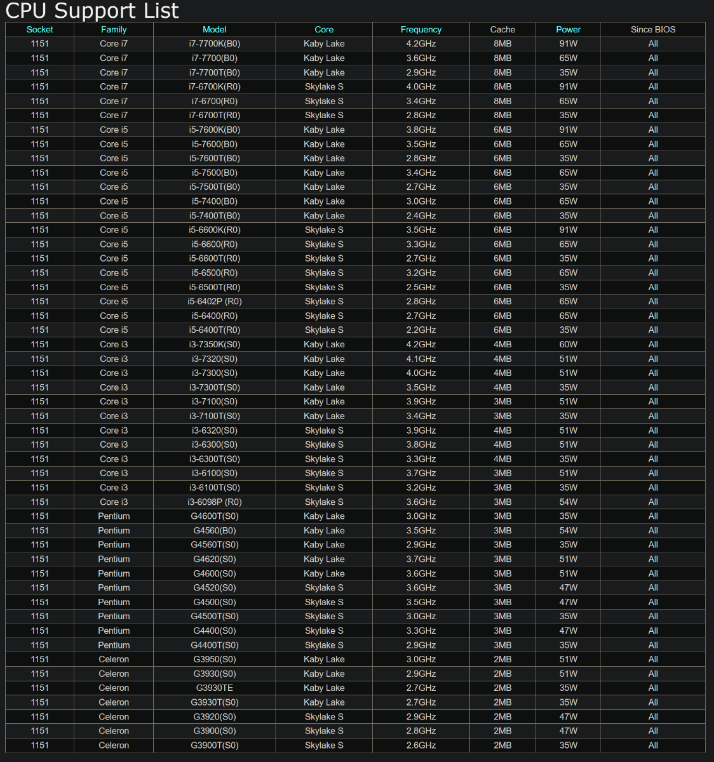
Task: Select the G3930(S0) model cell
Action: [215, 674]
